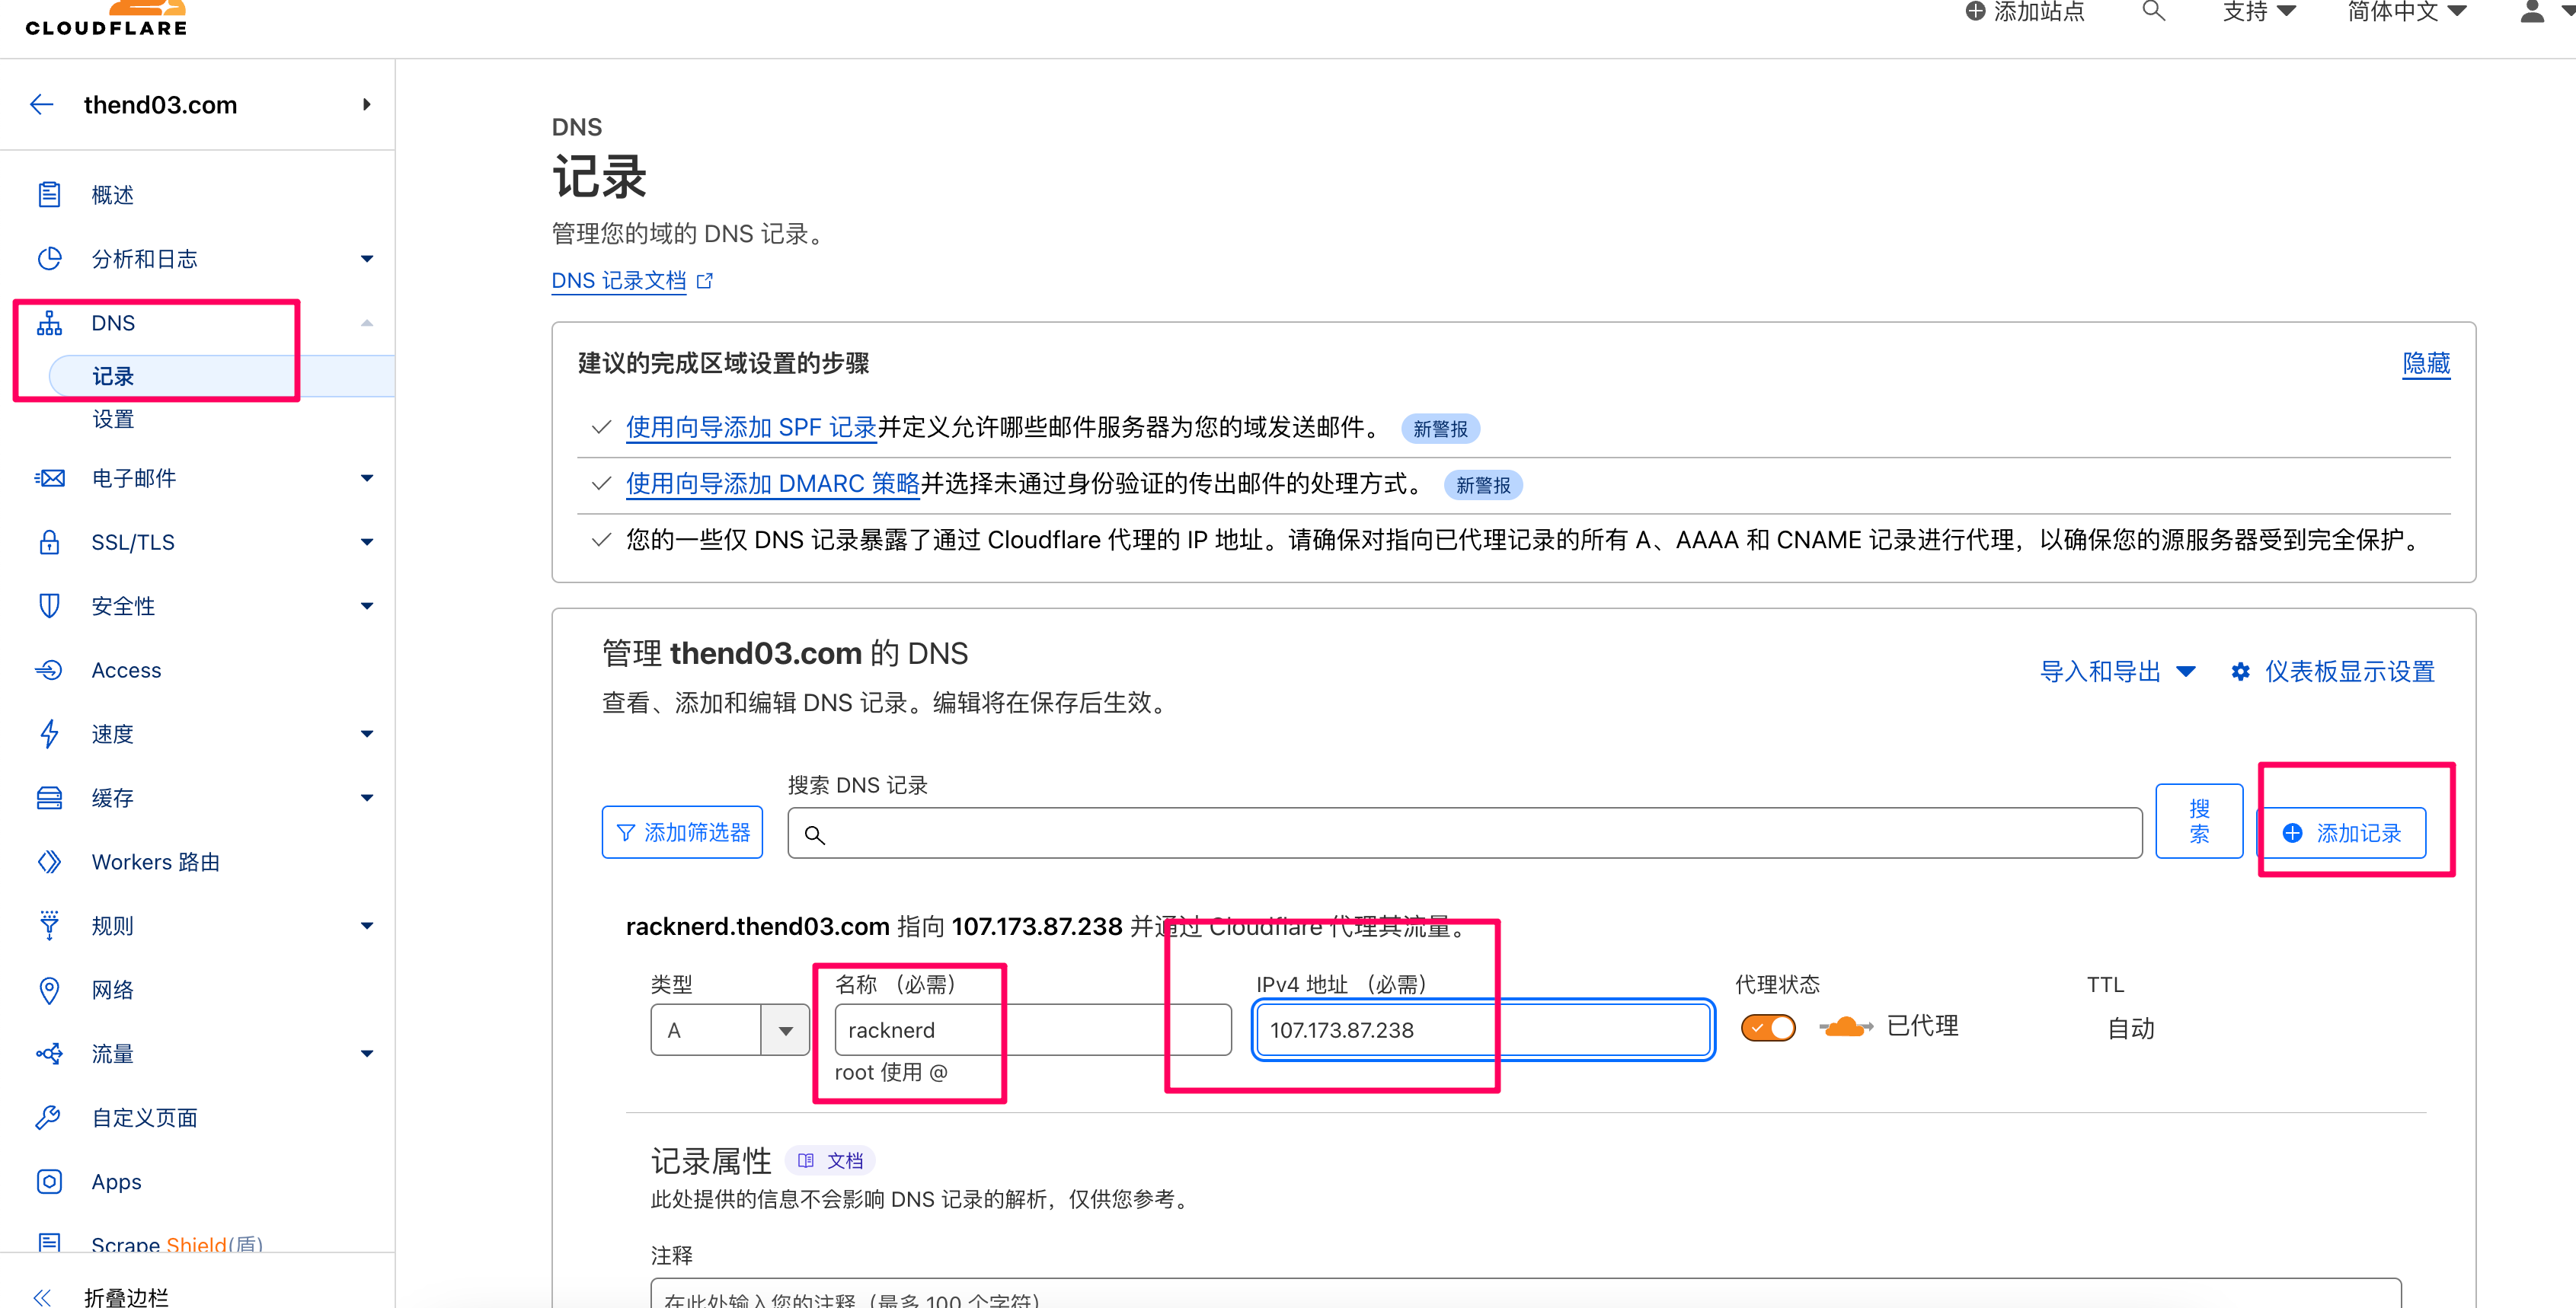Expand the 缓存 menu section

367,797
